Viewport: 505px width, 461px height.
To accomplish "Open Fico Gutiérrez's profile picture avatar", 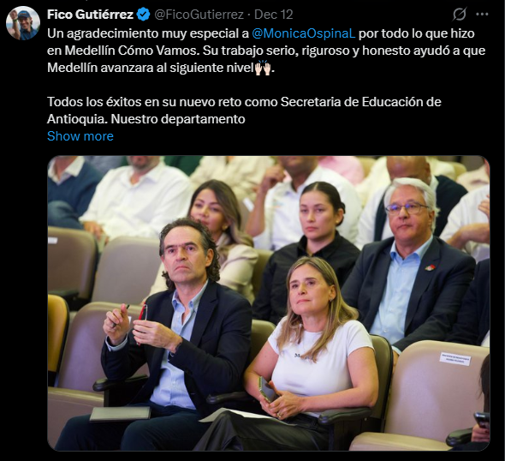I will tap(23, 23).
